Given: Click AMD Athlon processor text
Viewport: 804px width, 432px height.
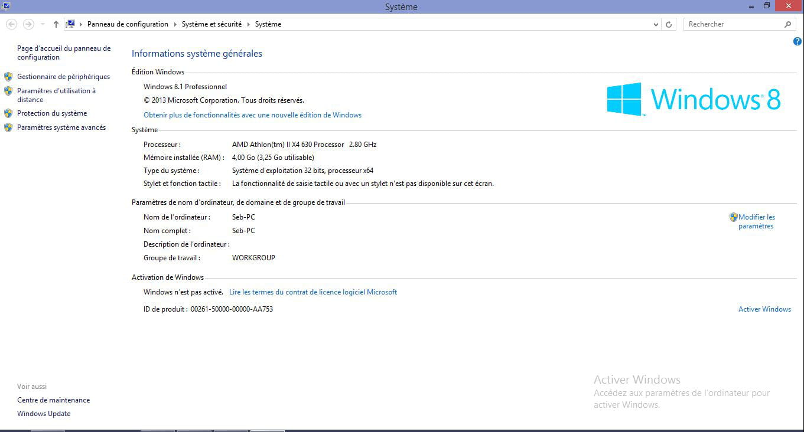Looking at the screenshot, I should pyautogui.click(x=304, y=145).
